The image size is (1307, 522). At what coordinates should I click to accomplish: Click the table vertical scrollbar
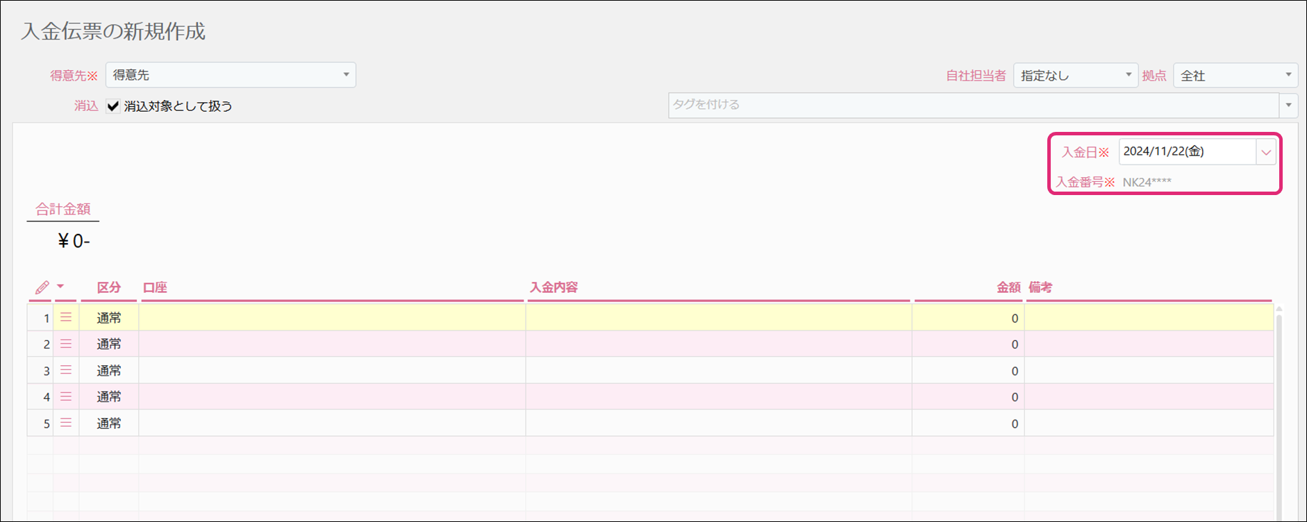point(1279,416)
